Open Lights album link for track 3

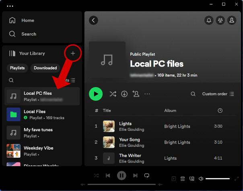pos(171,158)
